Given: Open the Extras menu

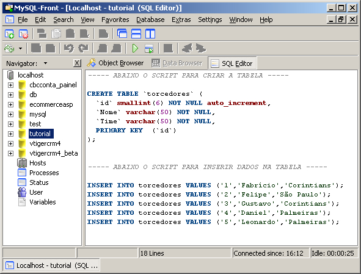Looking at the screenshot, I should point(181,20).
